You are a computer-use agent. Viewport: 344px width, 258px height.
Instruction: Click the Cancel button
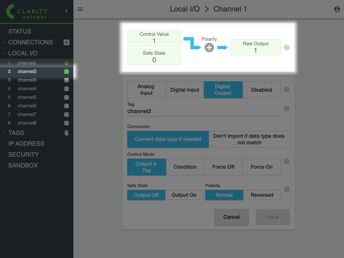click(231, 217)
